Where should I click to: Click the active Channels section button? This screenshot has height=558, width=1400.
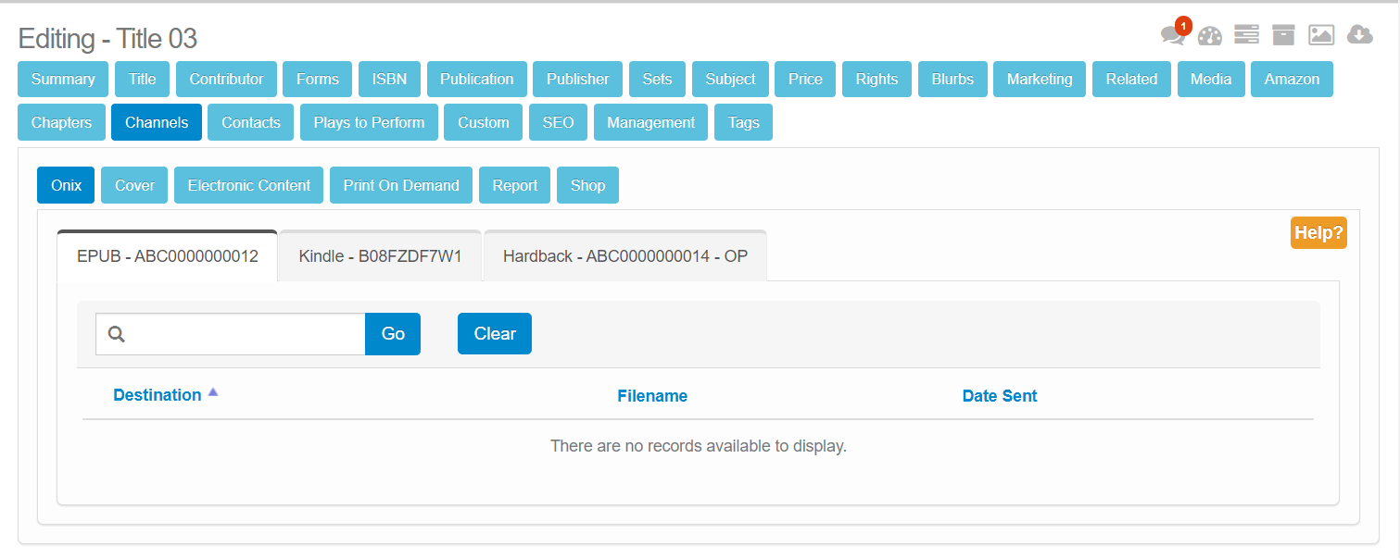(x=157, y=122)
